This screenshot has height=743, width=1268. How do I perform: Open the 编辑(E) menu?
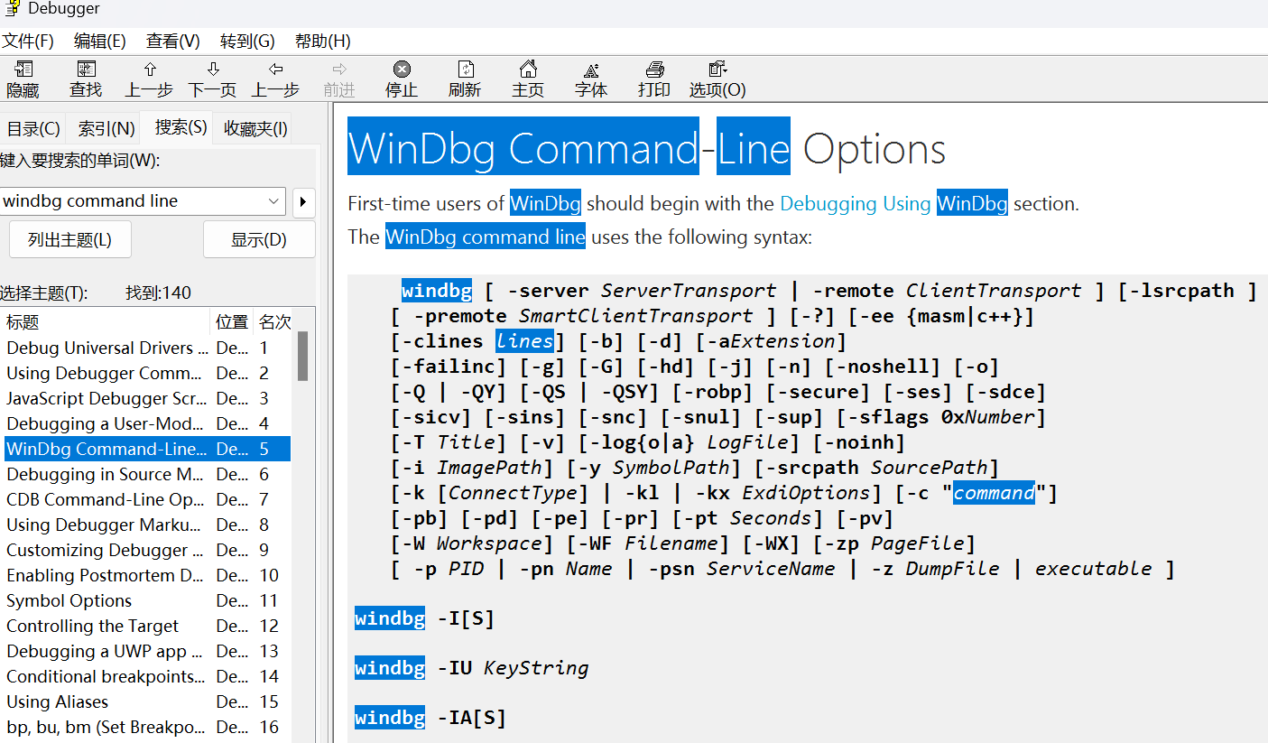[100, 41]
